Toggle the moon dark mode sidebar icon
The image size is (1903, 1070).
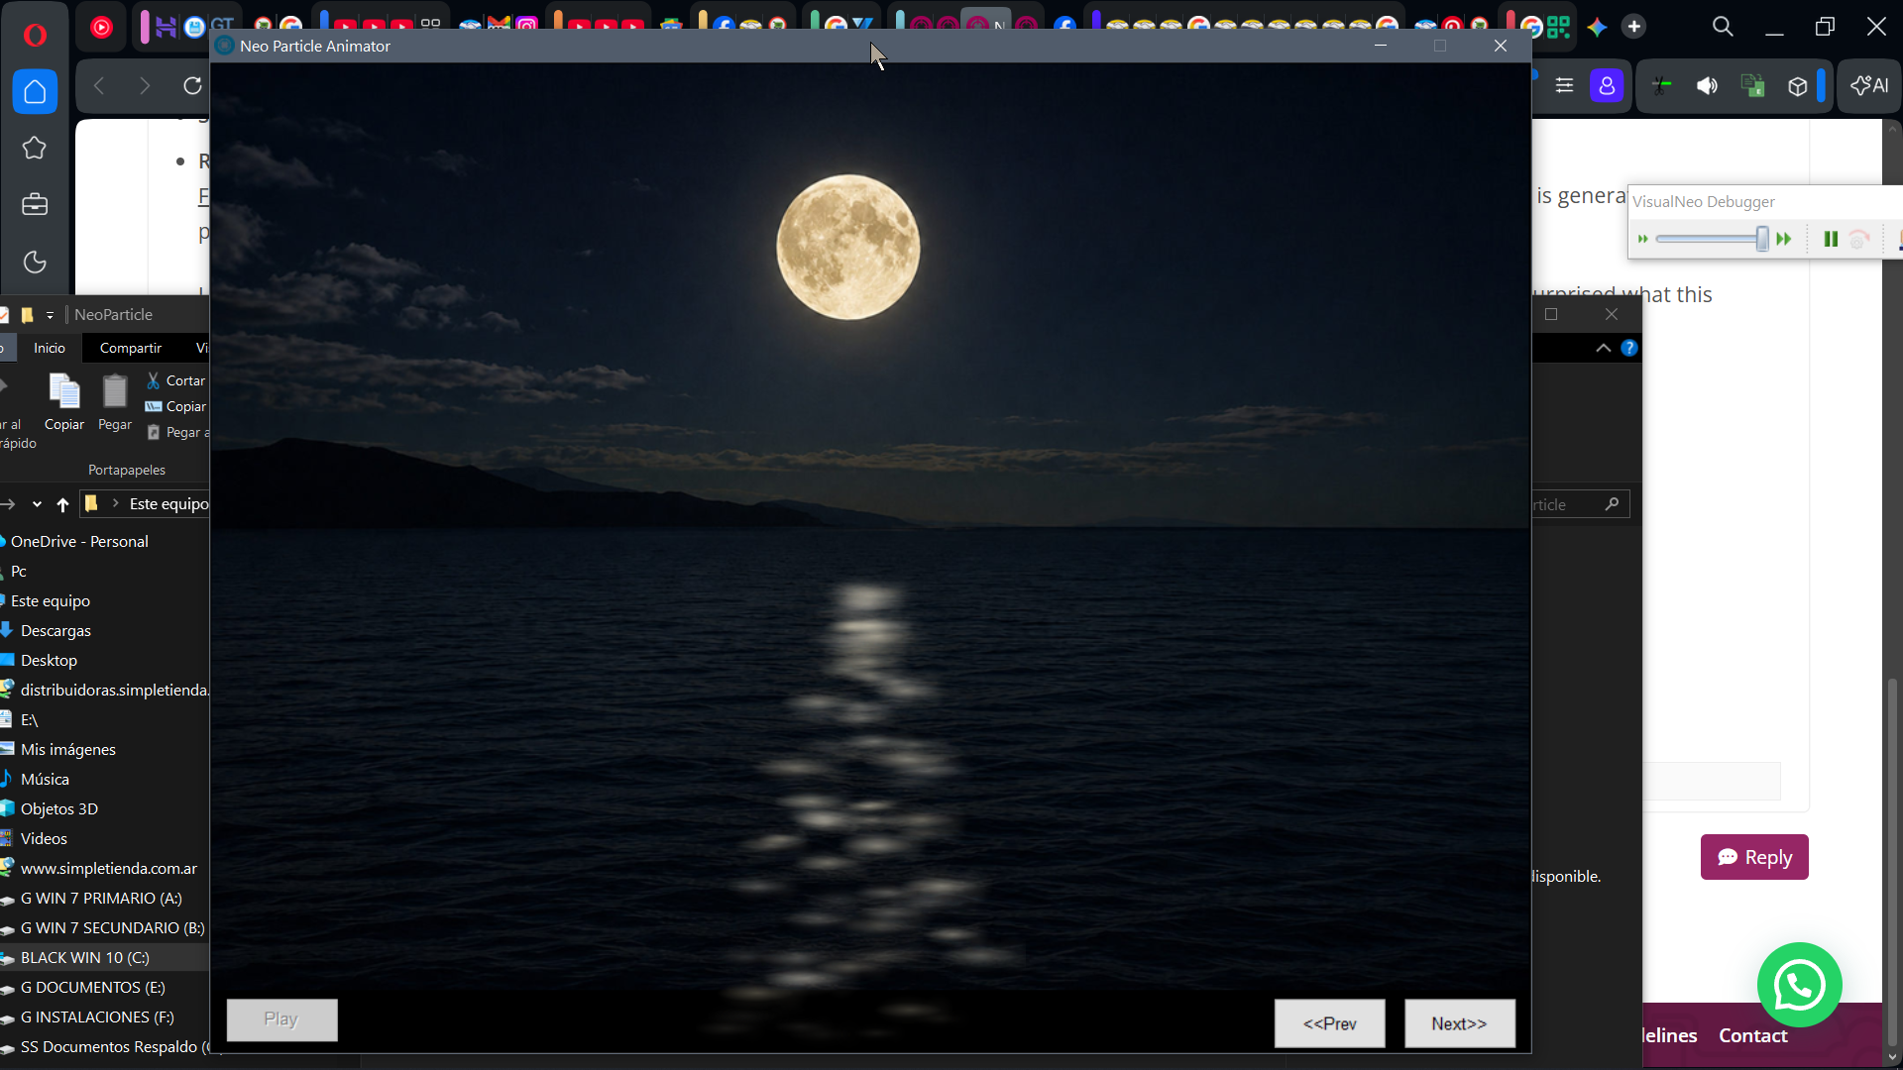[35, 262]
